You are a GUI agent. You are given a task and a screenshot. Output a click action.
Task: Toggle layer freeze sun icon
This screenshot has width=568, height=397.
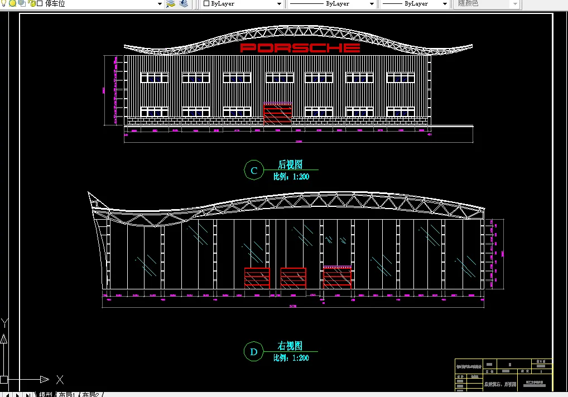pos(13,3)
